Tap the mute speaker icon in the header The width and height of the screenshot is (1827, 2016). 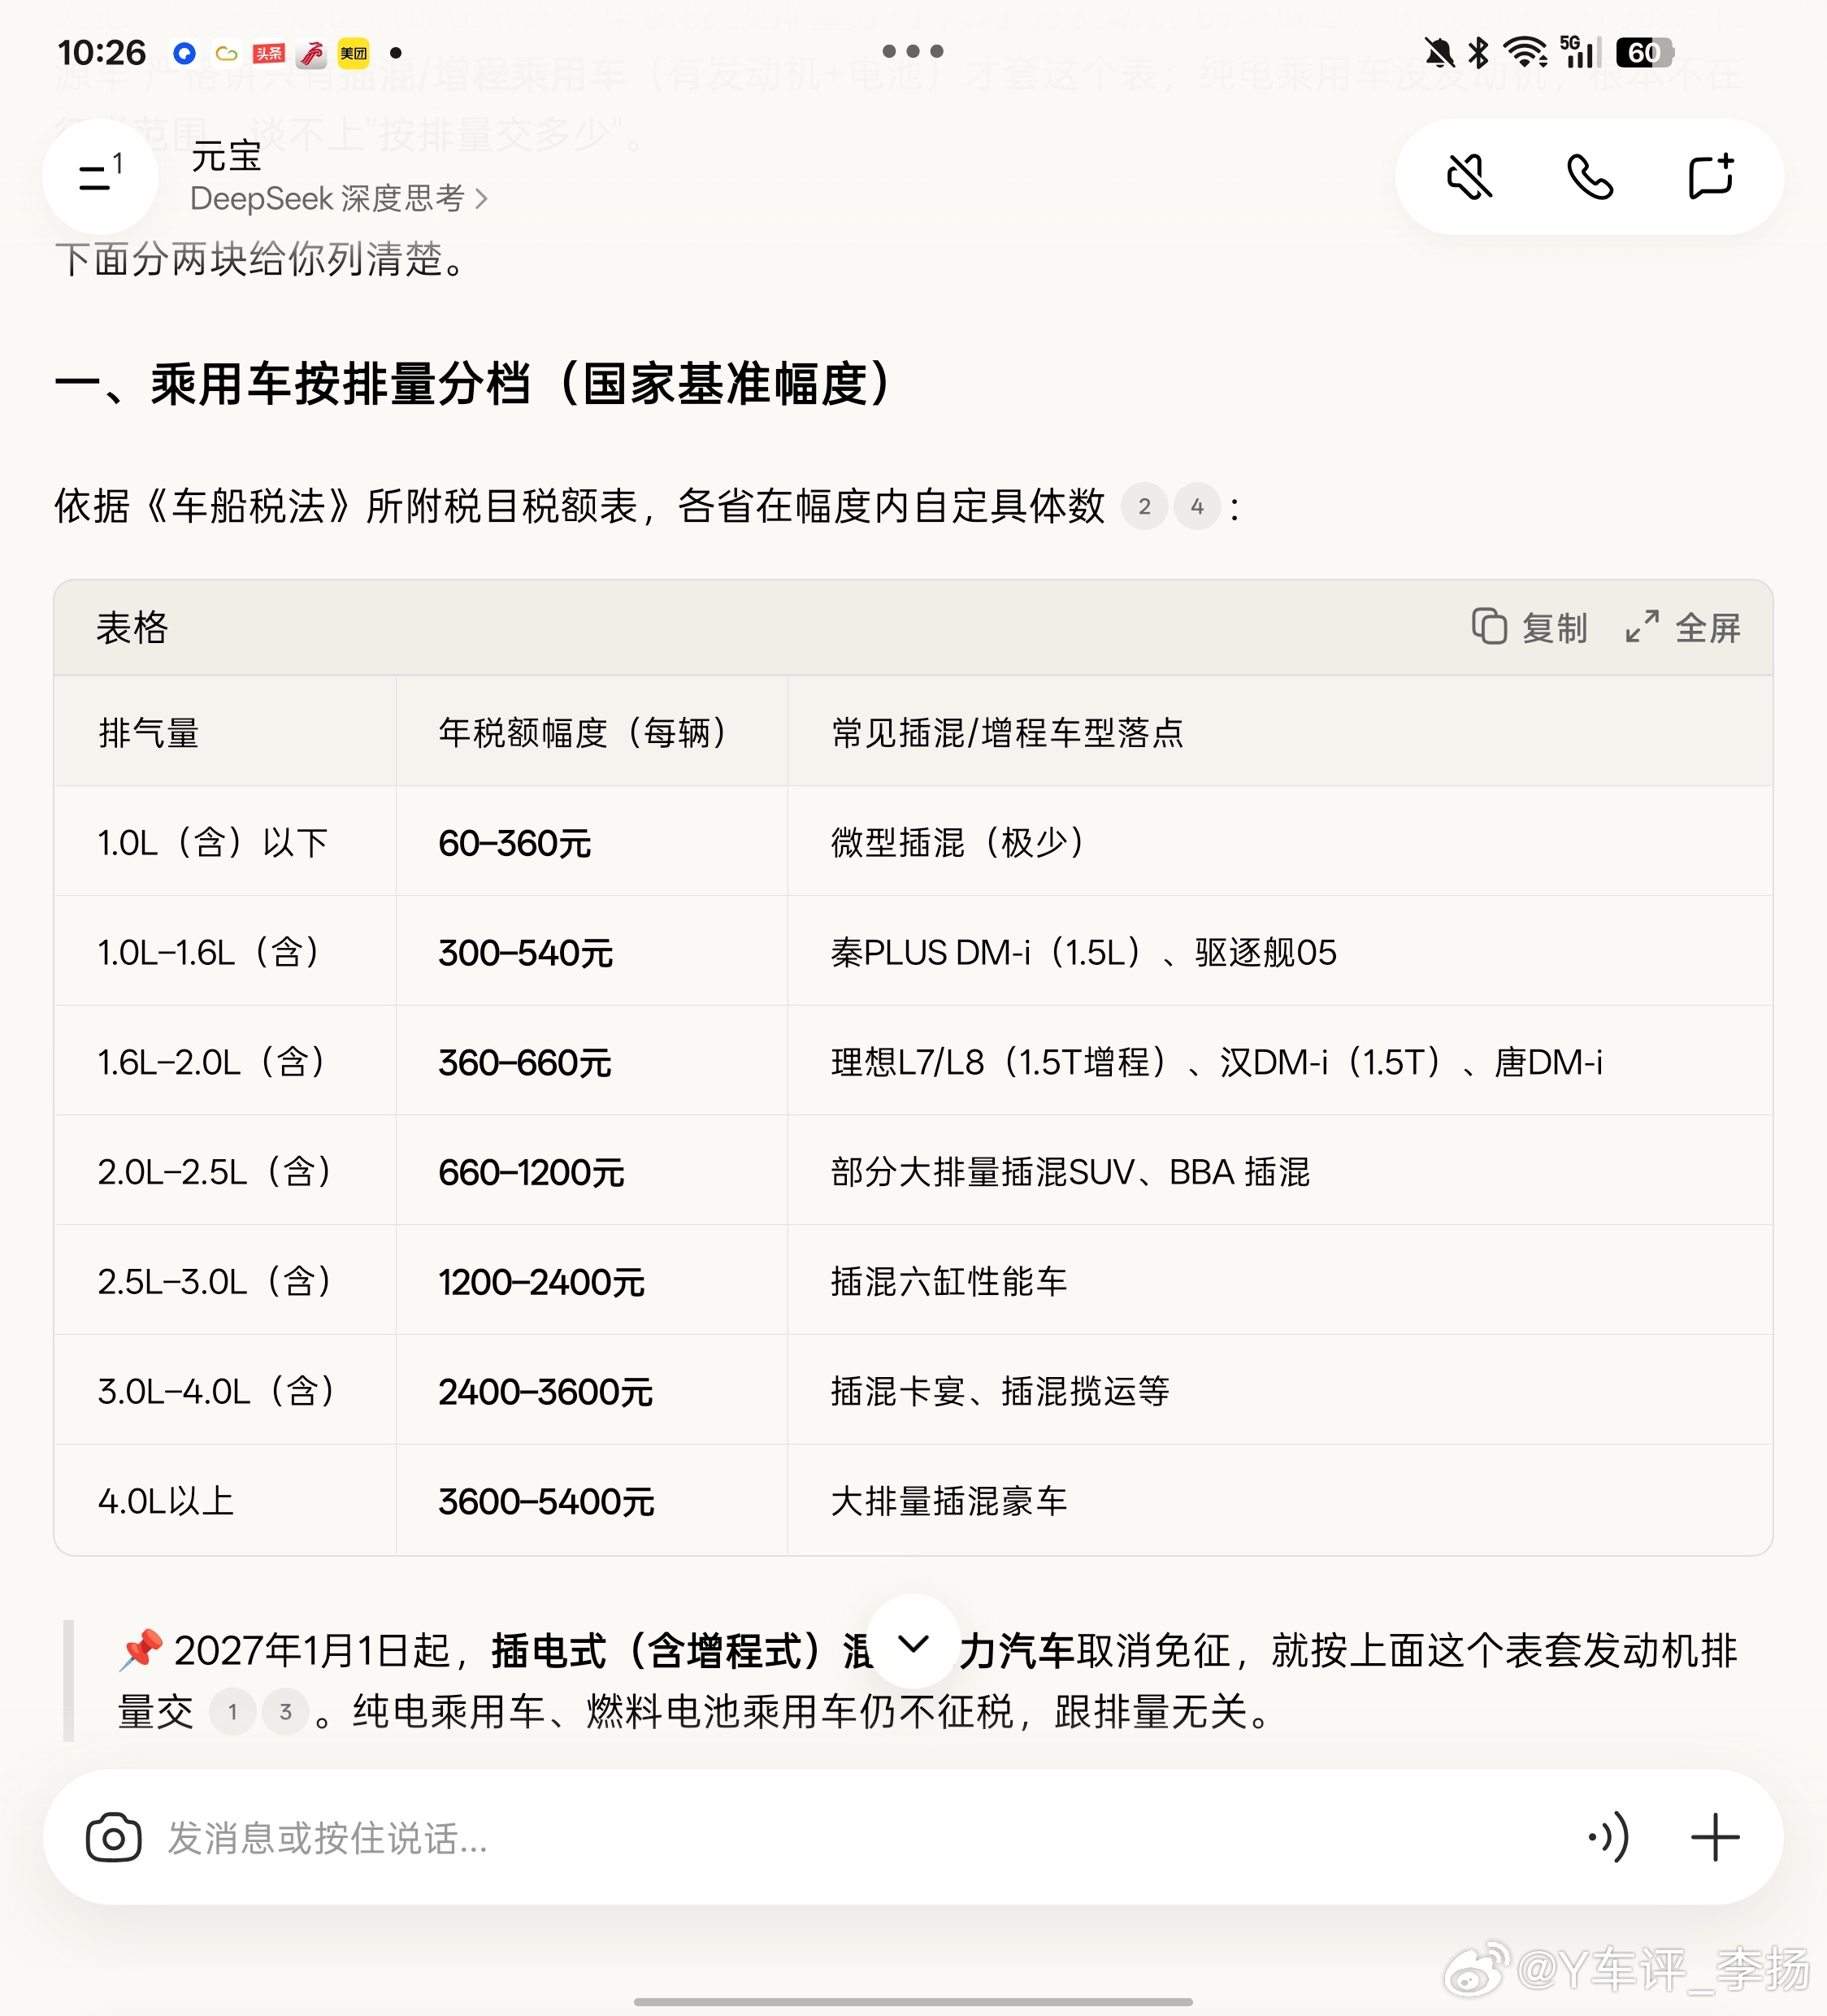pyautogui.click(x=1469, y=177)
